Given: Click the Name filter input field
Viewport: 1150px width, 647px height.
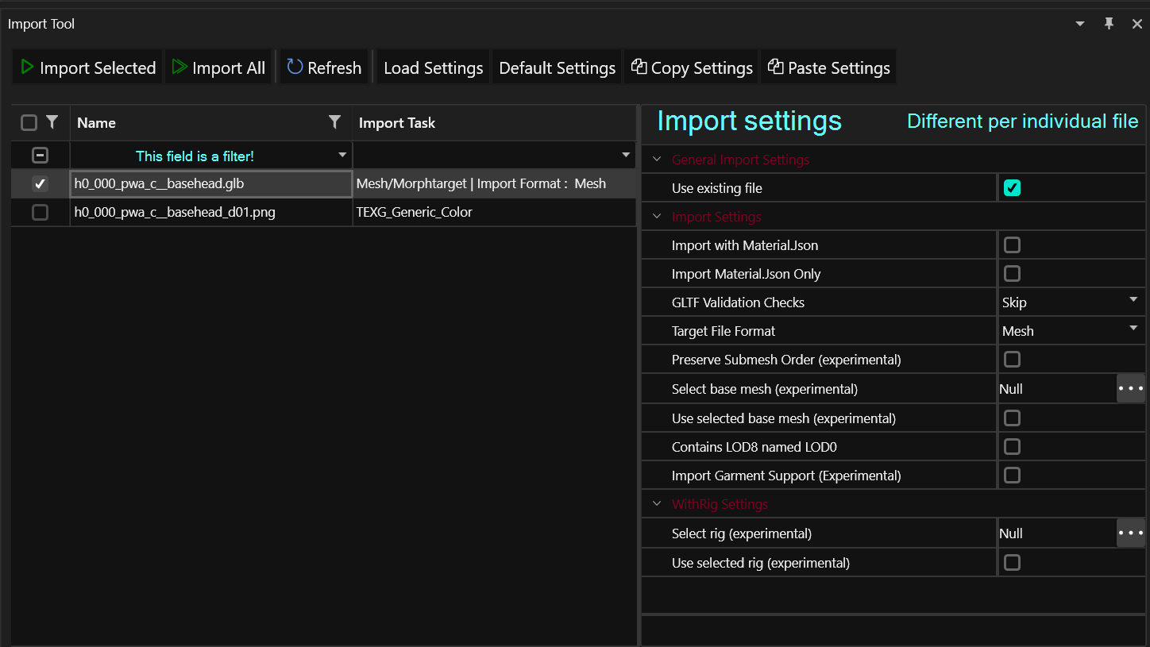Looking at the screenshot, I should (x=195, y=156).
